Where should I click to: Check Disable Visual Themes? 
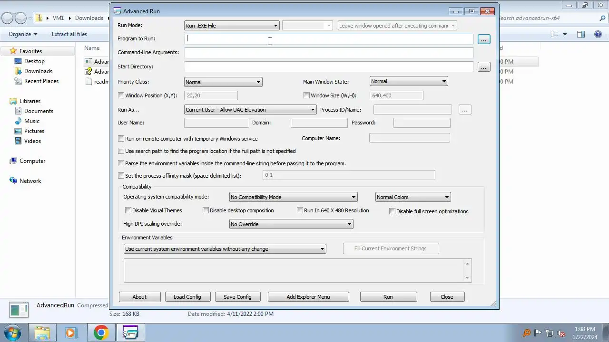coord(128,210)
